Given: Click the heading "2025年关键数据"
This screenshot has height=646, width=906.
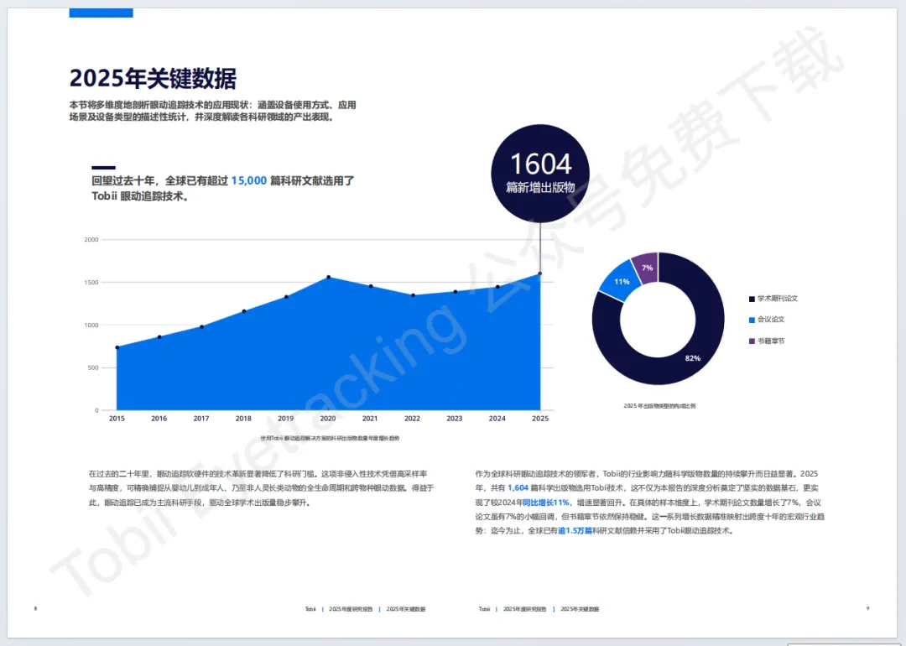Looking at the screenshot, I should [x=153, y=79].
